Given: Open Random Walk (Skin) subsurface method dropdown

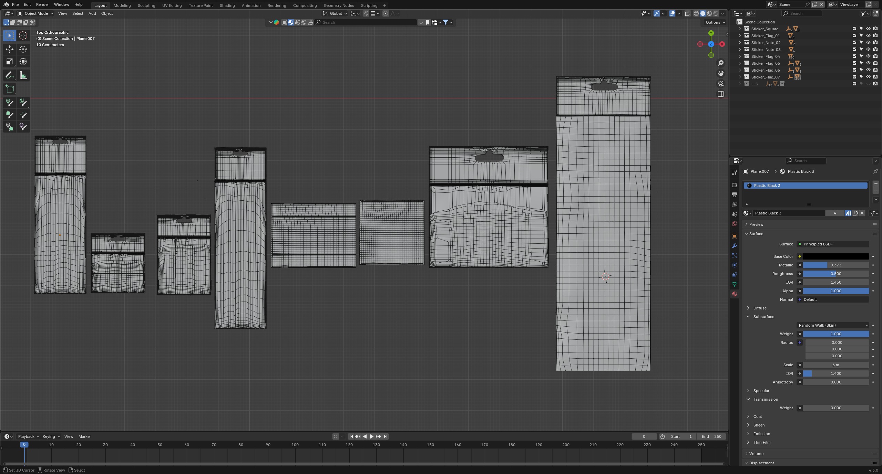Looking at the screenshot, I should [833, 325].
